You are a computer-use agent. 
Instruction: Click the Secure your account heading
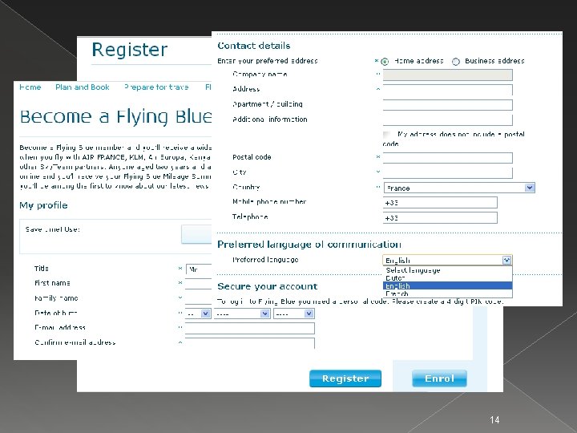tap(268, 286)
